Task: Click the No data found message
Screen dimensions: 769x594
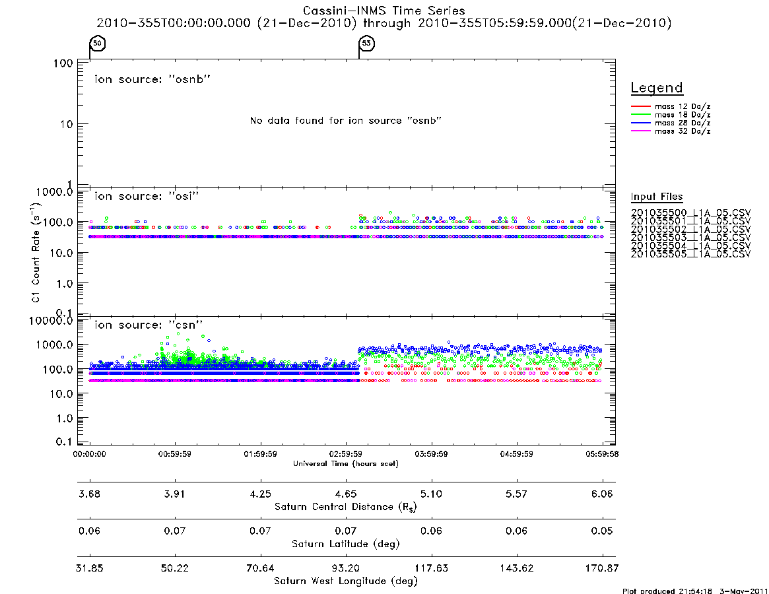Action: tap(346, 121)
